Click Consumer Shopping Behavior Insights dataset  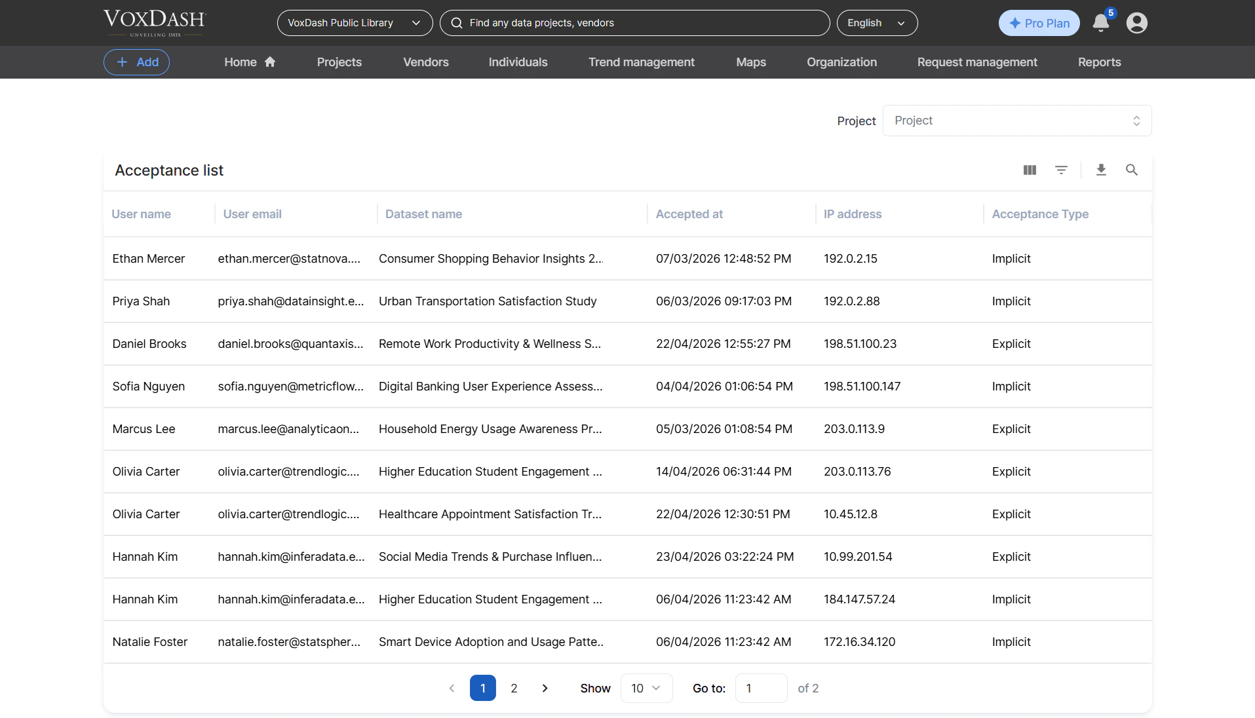point(491,259)
